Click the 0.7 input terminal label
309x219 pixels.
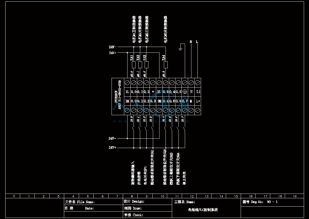[185, 101]
